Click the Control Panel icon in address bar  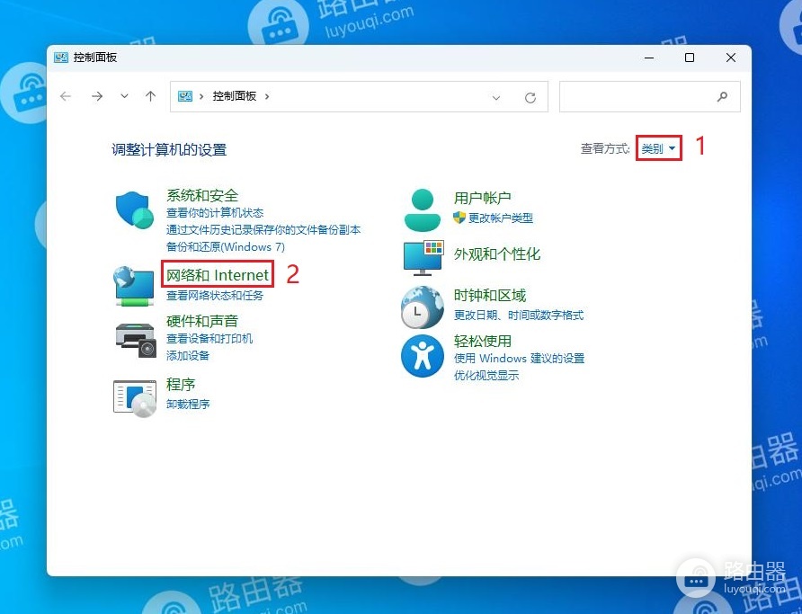(x=184, y=96)
